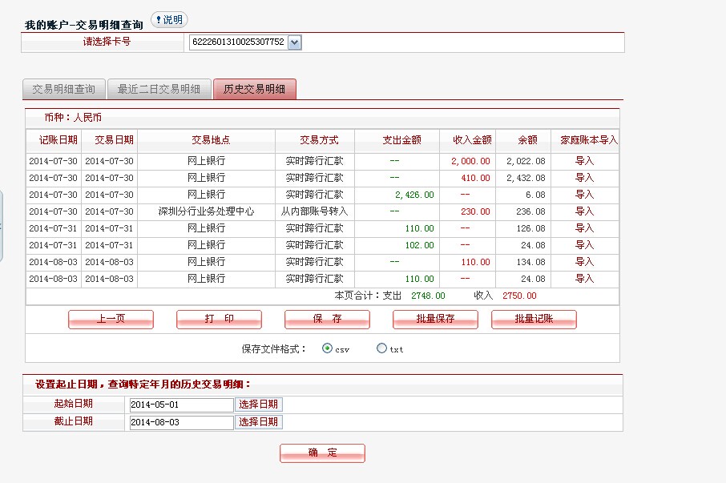This screenshot has width=726, height=483.
Task: Click 导入 on the 102.00 expense row
Action: (584, 245)
